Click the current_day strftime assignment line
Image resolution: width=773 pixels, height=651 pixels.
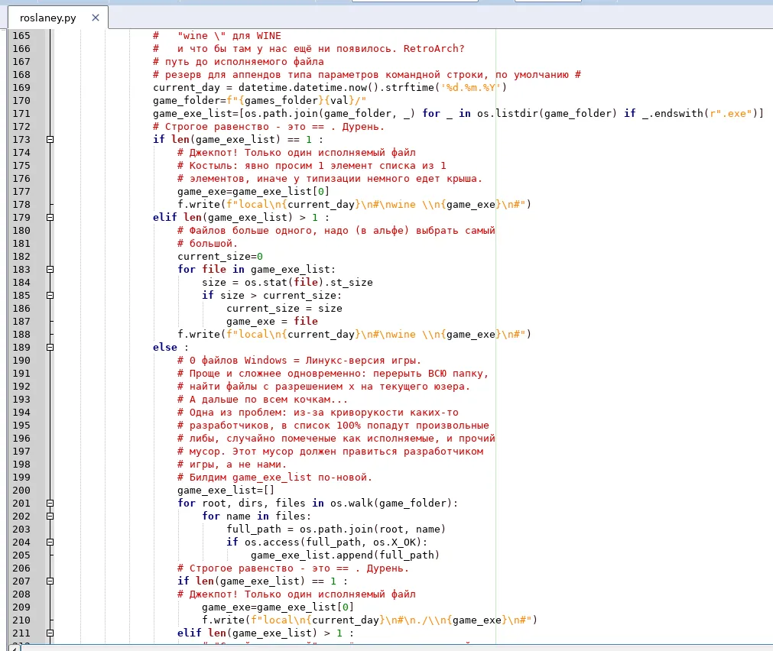[330, 88]
